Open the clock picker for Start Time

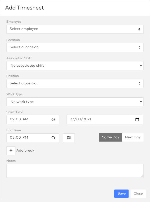pos(53,119)
